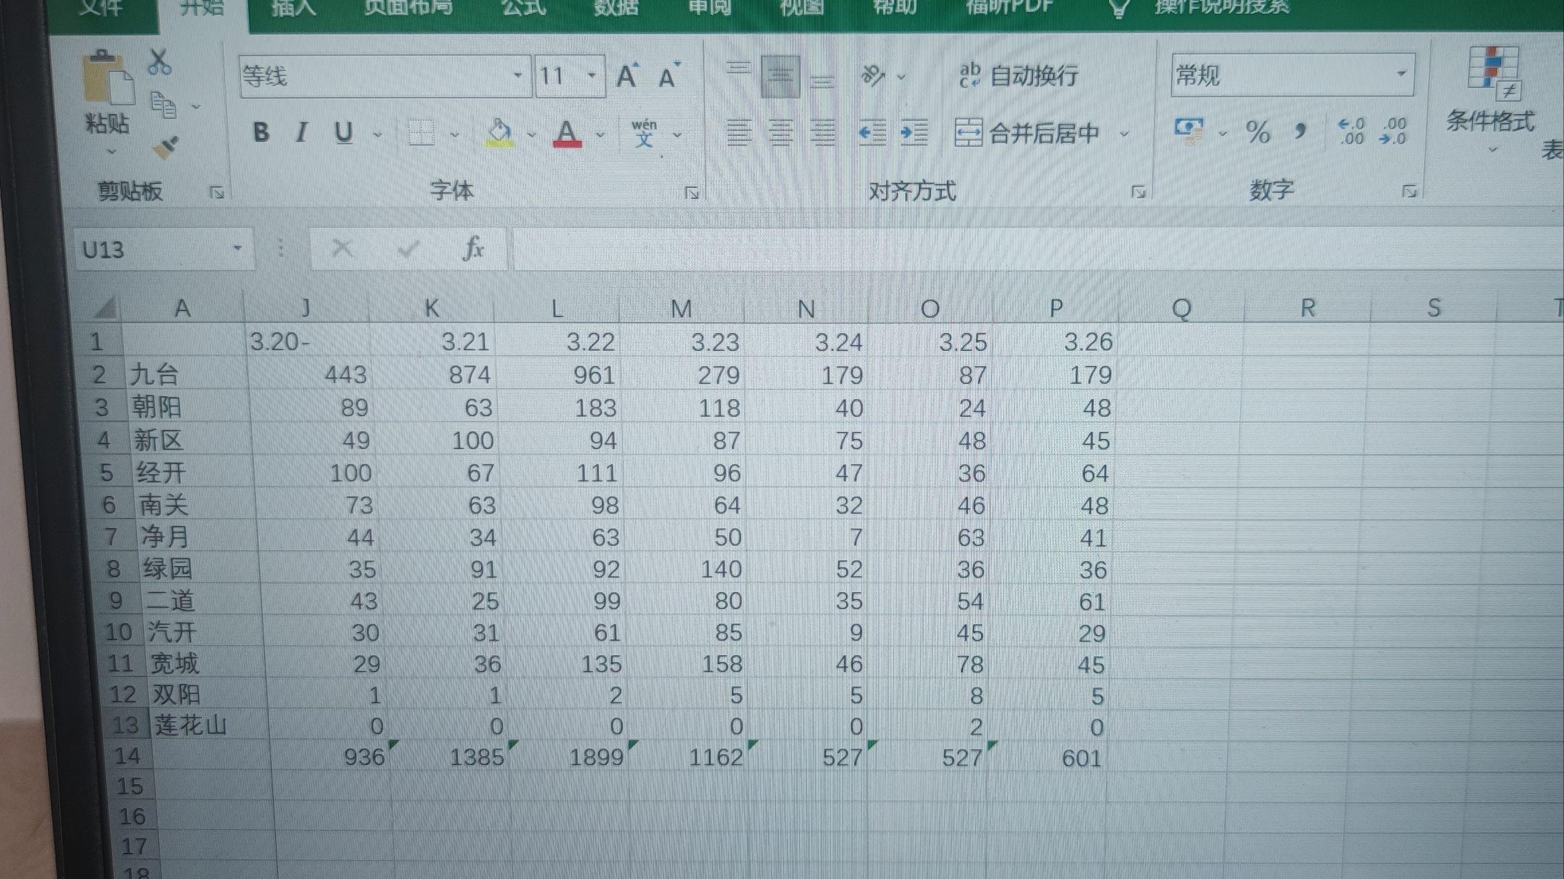Select middle vertical align icon
Screen dimensions: 1564x879
(x=780, y=76)
